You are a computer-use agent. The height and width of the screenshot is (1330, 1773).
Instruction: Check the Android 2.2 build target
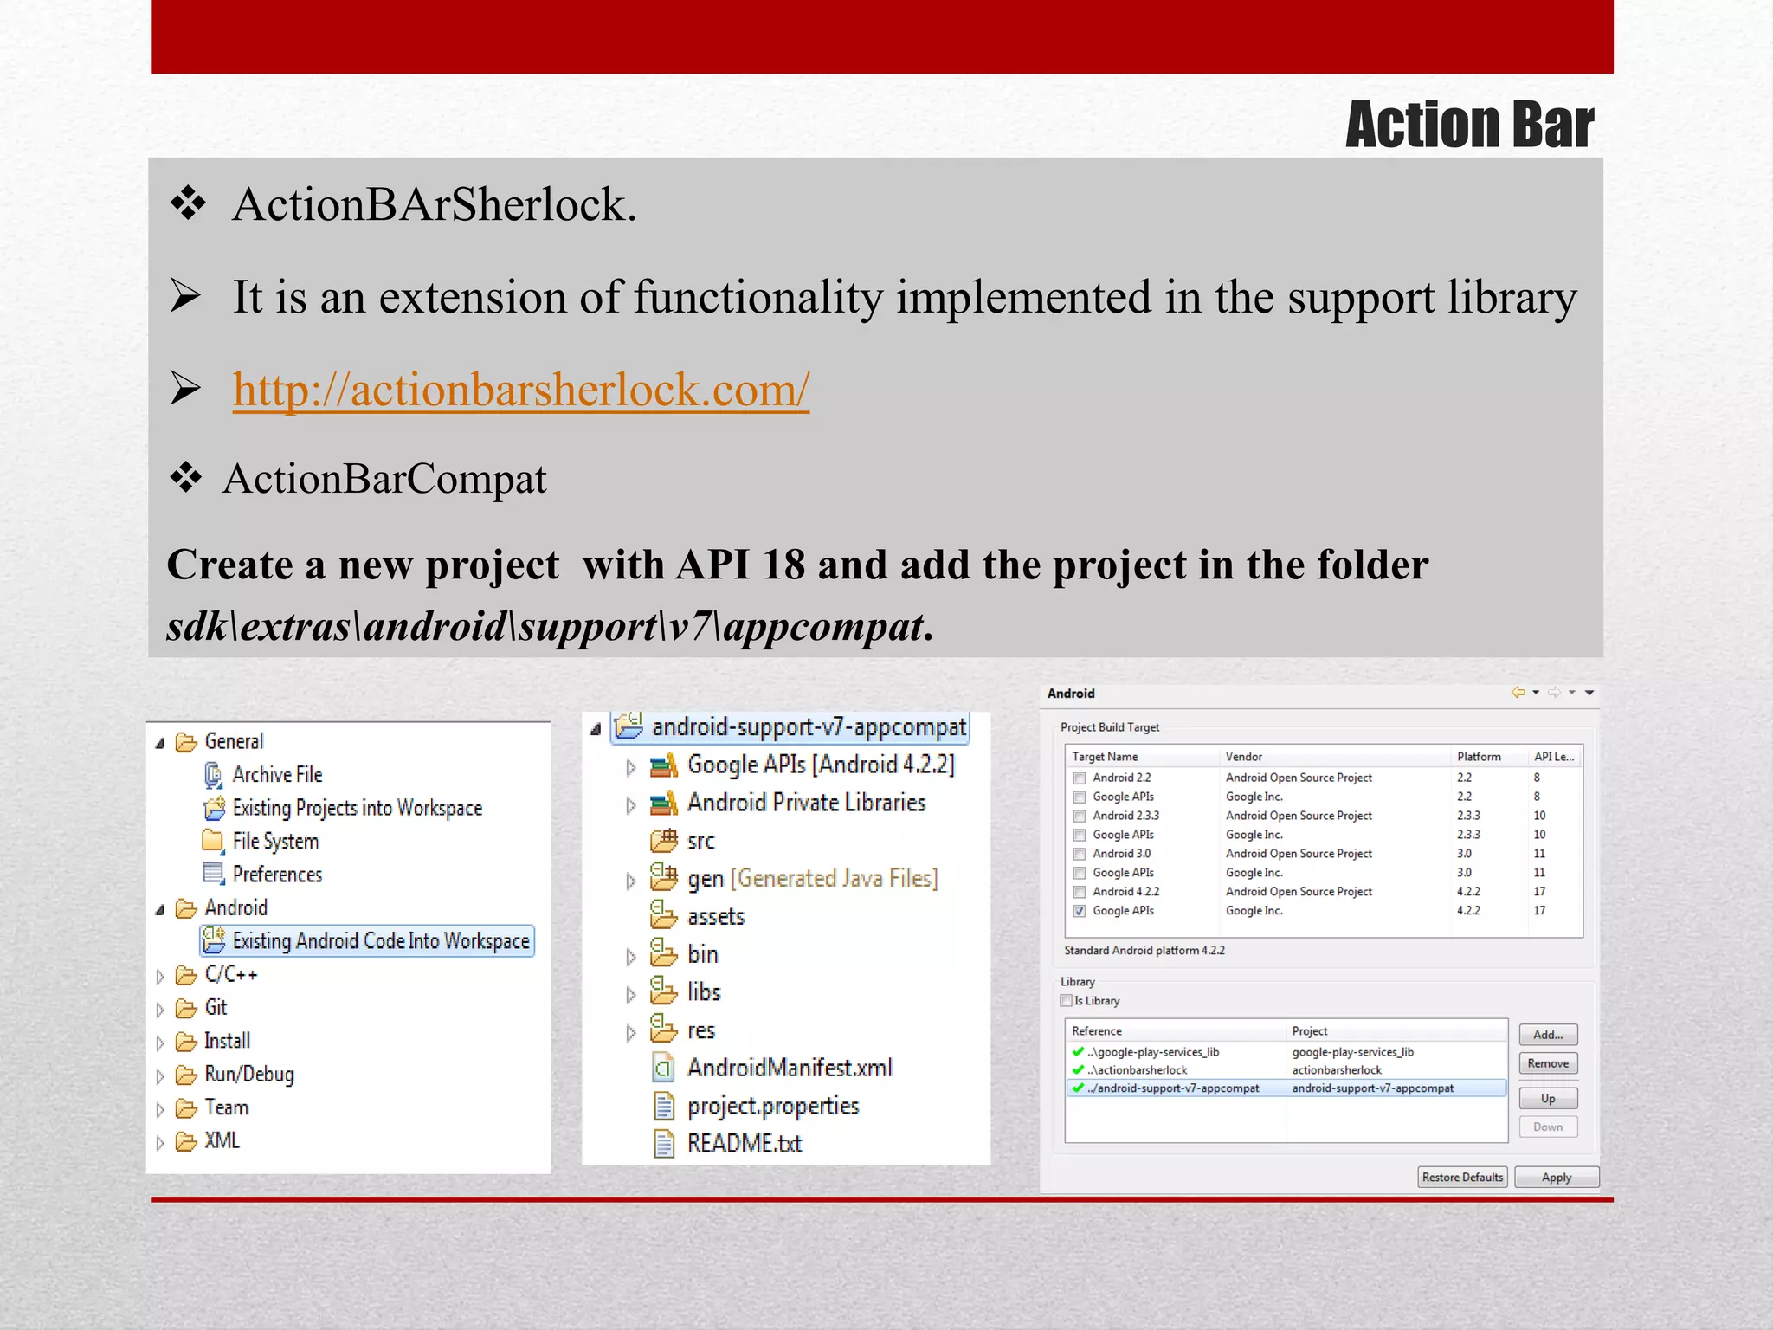point(1080,778)
